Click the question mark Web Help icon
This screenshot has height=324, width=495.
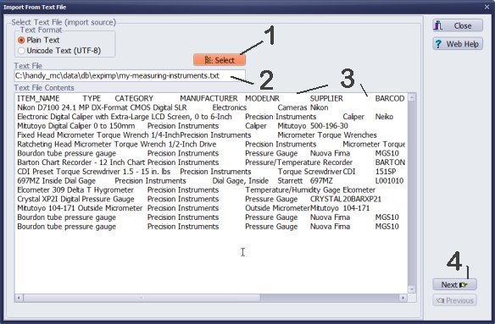tap(438, 44)
